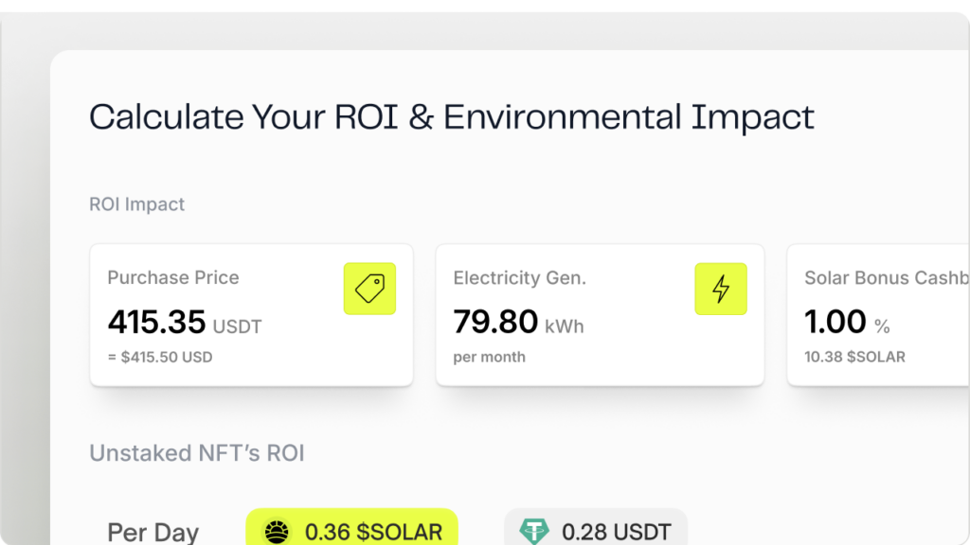Click the $SOLAR token sun icon

coord(276,533)
